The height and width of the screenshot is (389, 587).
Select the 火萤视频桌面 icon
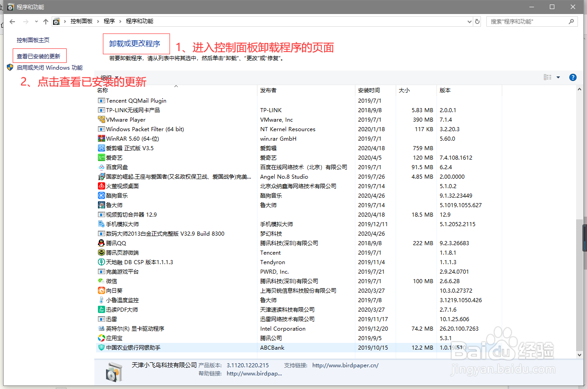coord(102,186)
